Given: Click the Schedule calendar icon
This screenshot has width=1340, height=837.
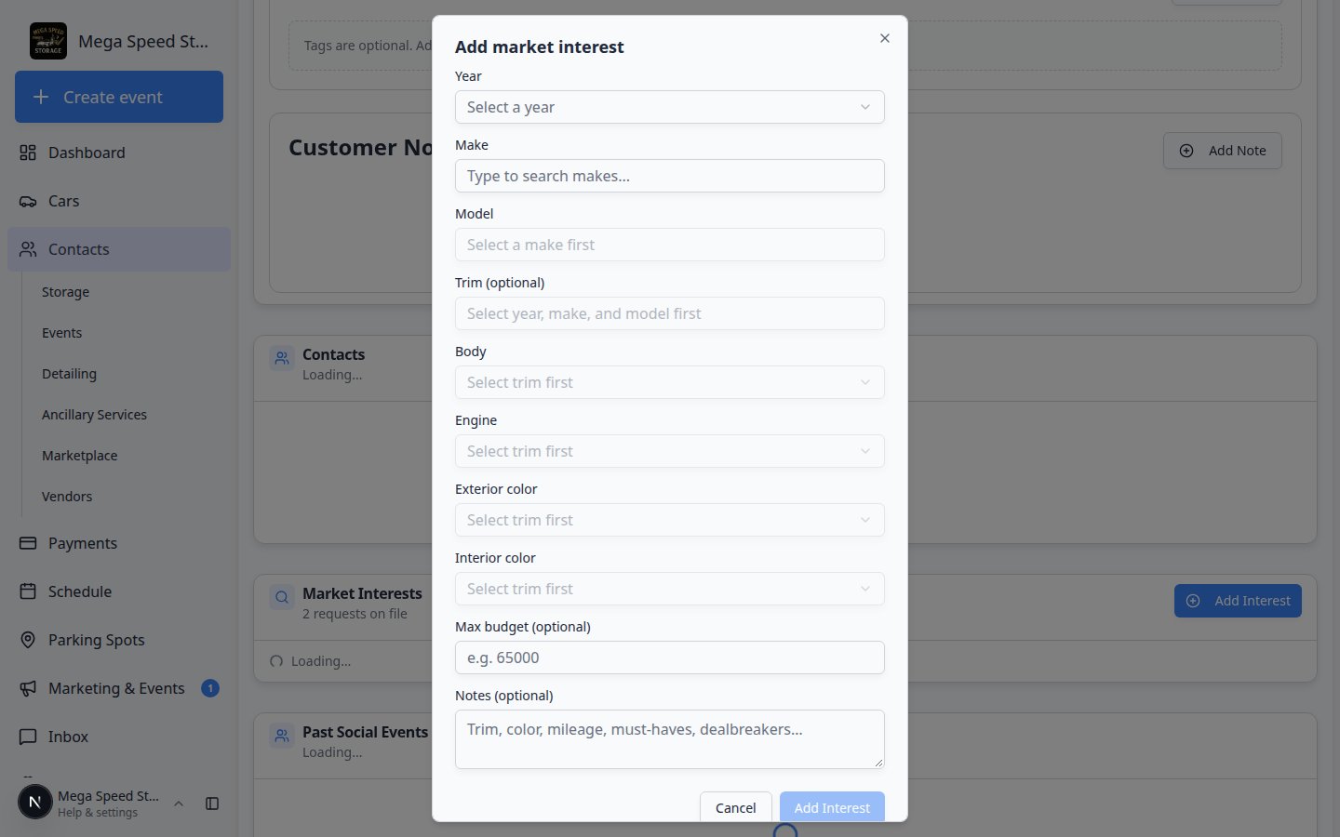Looking at the screenshot, I should point(28,591).
